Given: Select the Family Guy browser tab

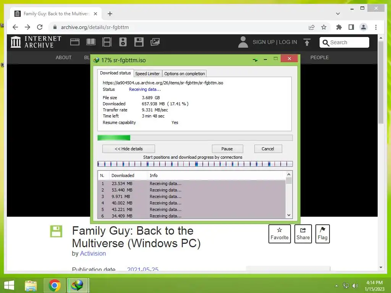Looking at the screenshot, I should click(56, 14).
